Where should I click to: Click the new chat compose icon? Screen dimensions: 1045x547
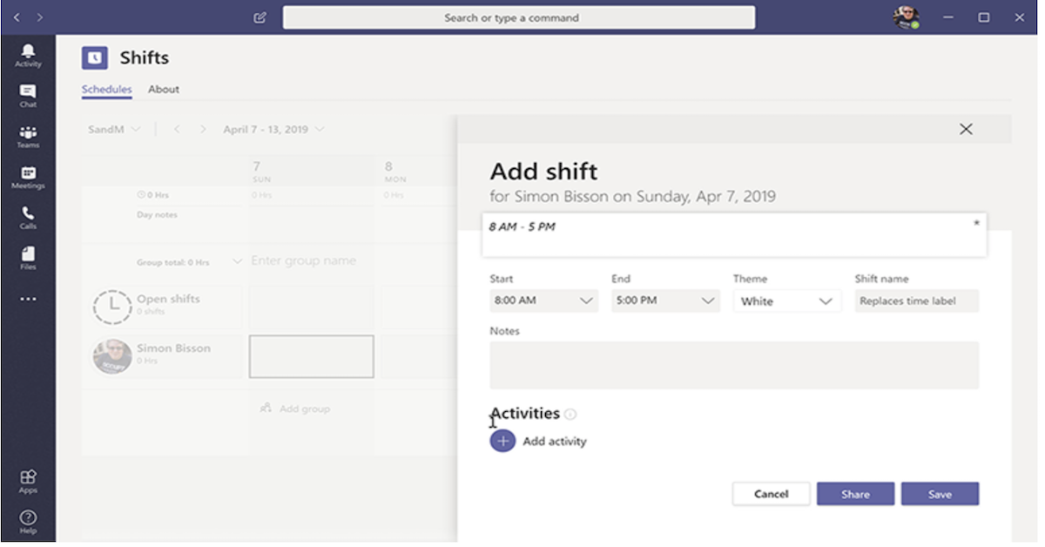[x=260, y=17]
